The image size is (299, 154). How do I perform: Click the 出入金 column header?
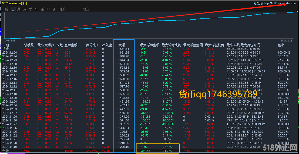(107, 45)
